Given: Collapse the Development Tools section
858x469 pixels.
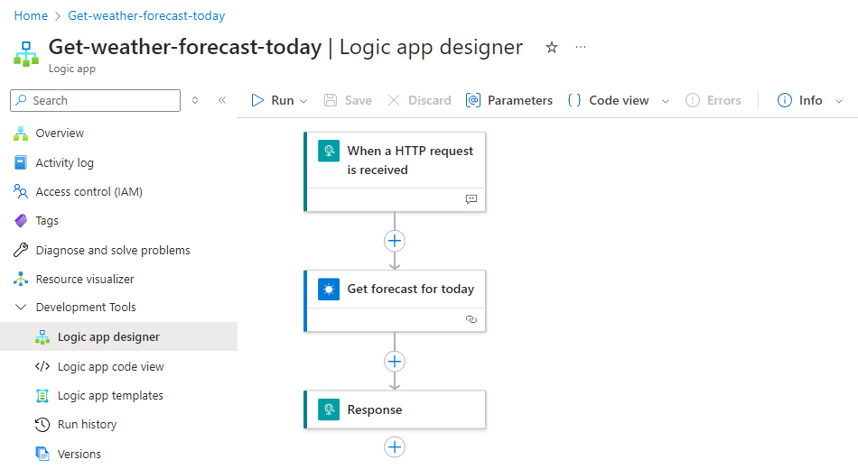Looking at the screenshot, I should pos(22,308).
